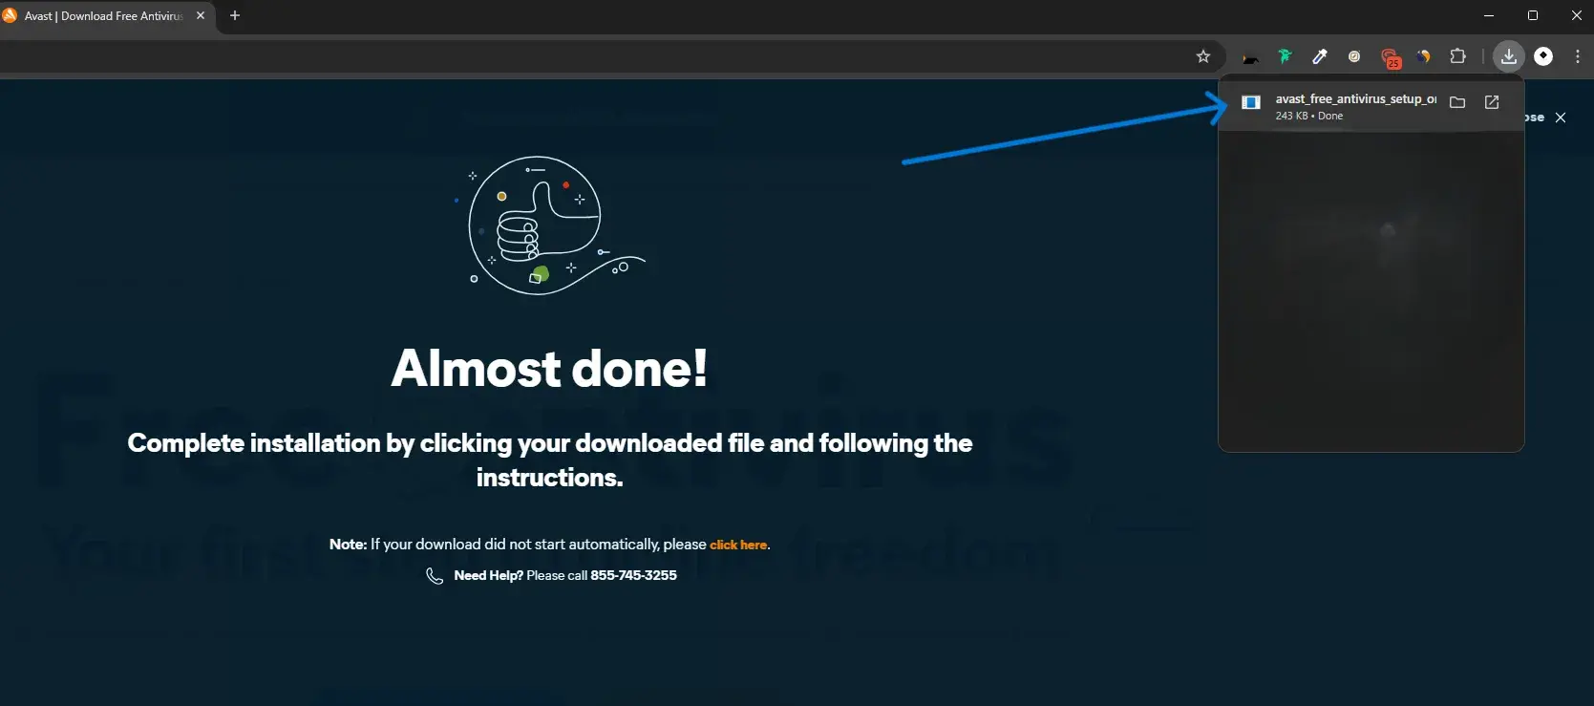The height and width of the screenshot is (706, 1594).
Task: Close the Avast browser tab
Action: (201, 15)
